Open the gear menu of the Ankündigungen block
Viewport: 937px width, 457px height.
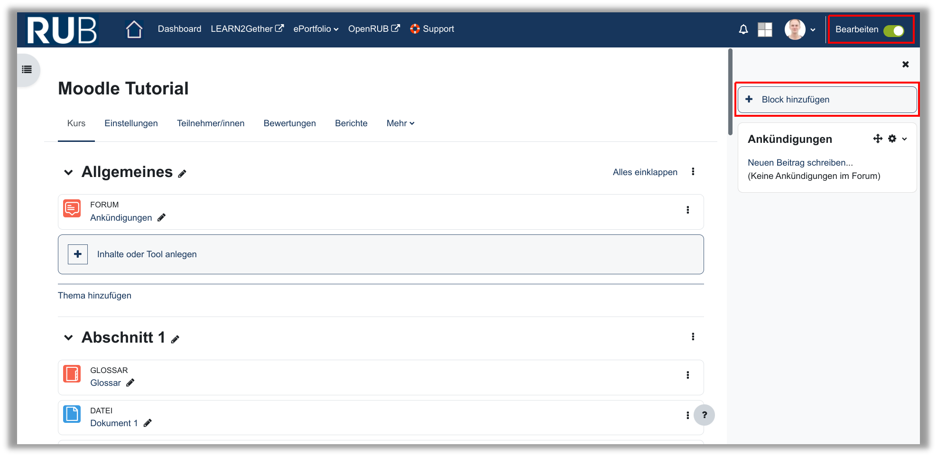pos(892,139)
